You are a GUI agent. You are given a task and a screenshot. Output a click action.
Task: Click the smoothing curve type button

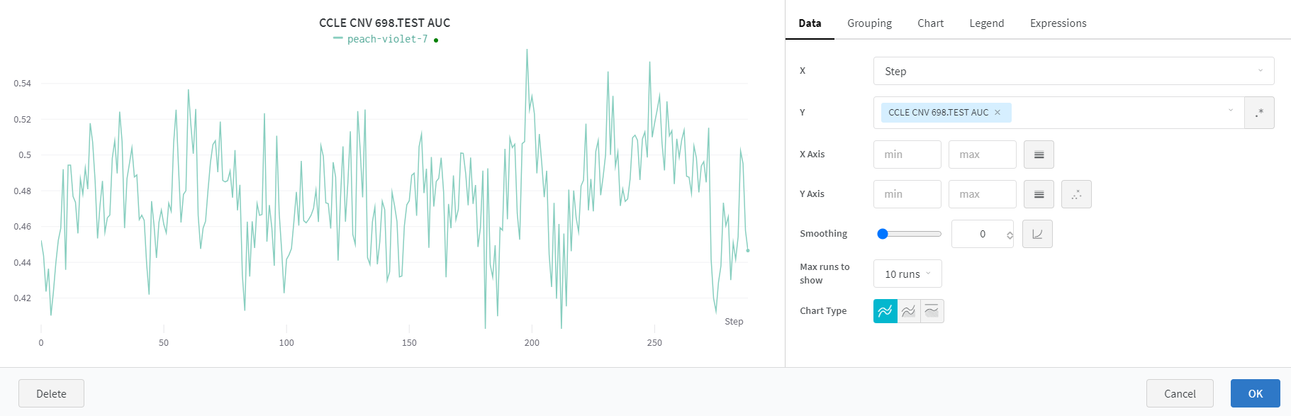pos(1037,234)
